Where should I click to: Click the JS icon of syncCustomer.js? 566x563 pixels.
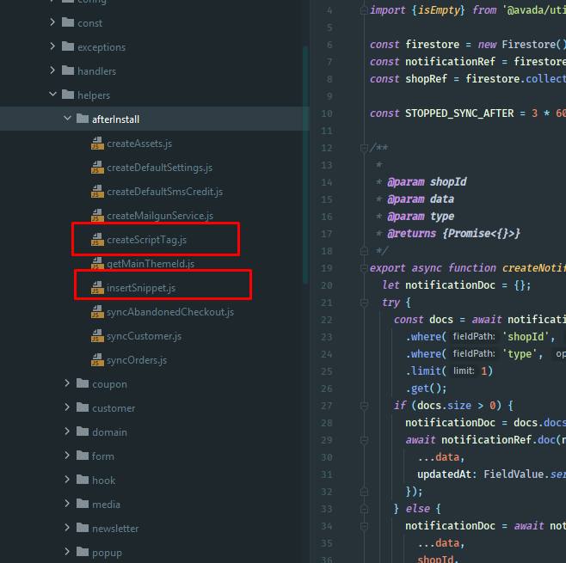coord(97,336)
